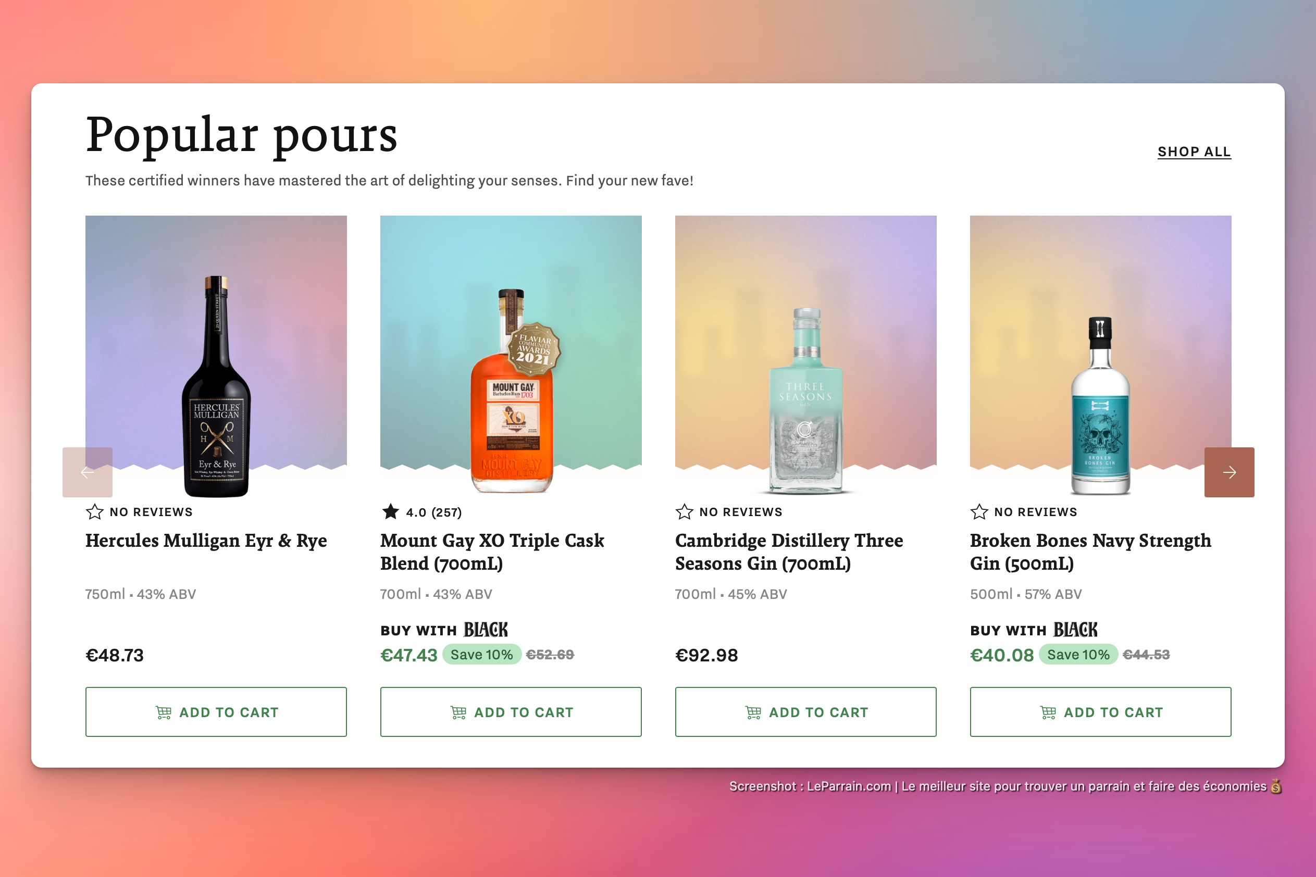Viewport: 1316px width, 877px height.
Task: Click the previous arrow on the carousel
Action: pyautogui.click(x=88, y=472)
